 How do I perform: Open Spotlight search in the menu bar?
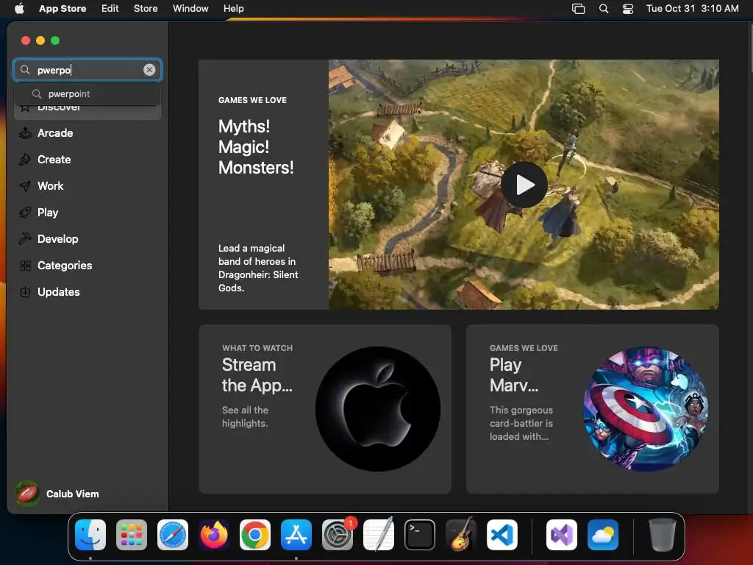(604, 9)
